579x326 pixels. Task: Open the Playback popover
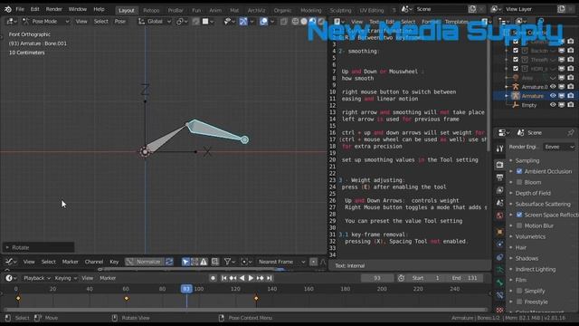tap(36, 278)
